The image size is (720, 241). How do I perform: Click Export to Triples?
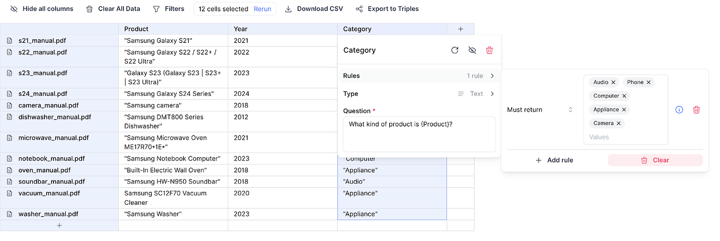pyautogui.click(x=387, y=9)
